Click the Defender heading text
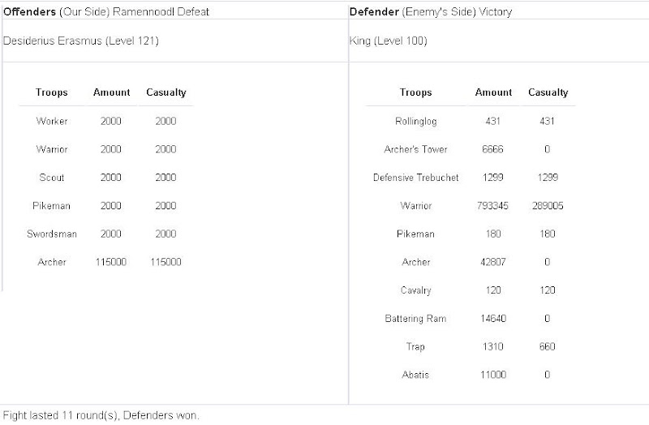 click(x=372, y=12)
